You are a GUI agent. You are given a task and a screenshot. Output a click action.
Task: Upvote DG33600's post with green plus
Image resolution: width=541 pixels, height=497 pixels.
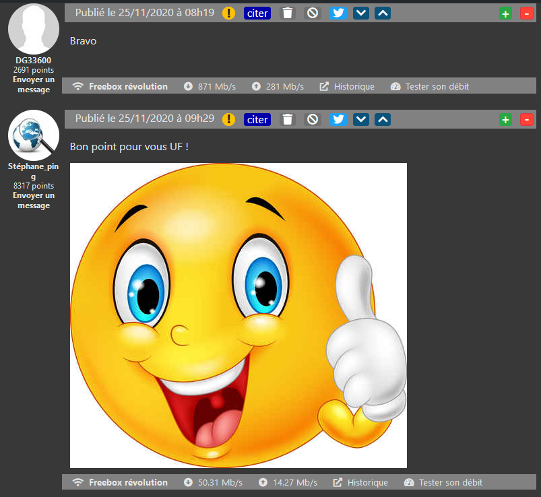pyautogui.click(x=505, y=13)
